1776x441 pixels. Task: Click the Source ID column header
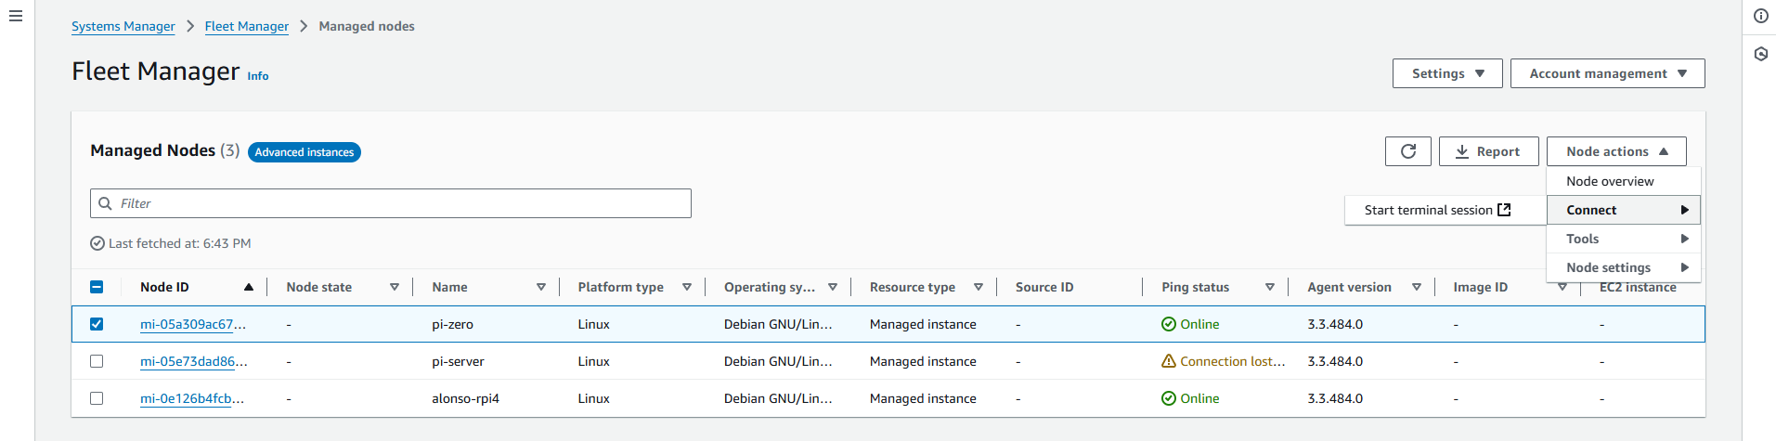click(1044, 287)
